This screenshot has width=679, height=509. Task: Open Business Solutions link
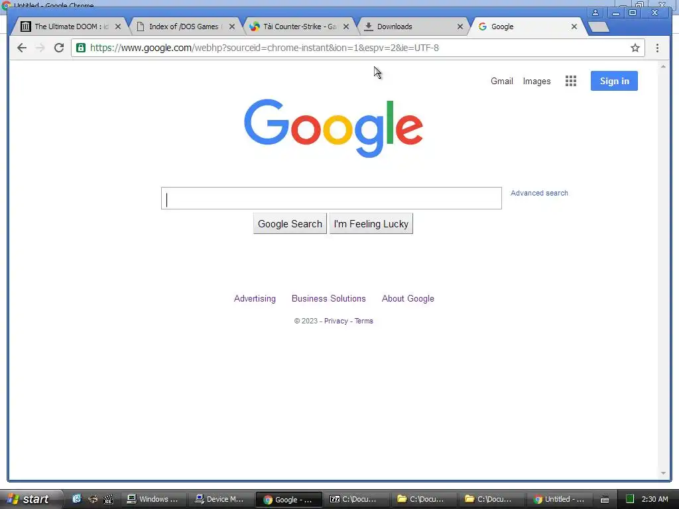coord(329,299)
